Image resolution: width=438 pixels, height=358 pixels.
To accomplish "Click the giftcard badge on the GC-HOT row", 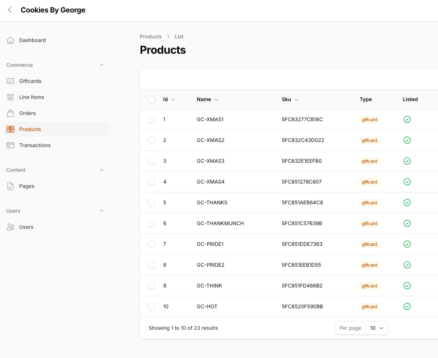I will tap(369, 307).
